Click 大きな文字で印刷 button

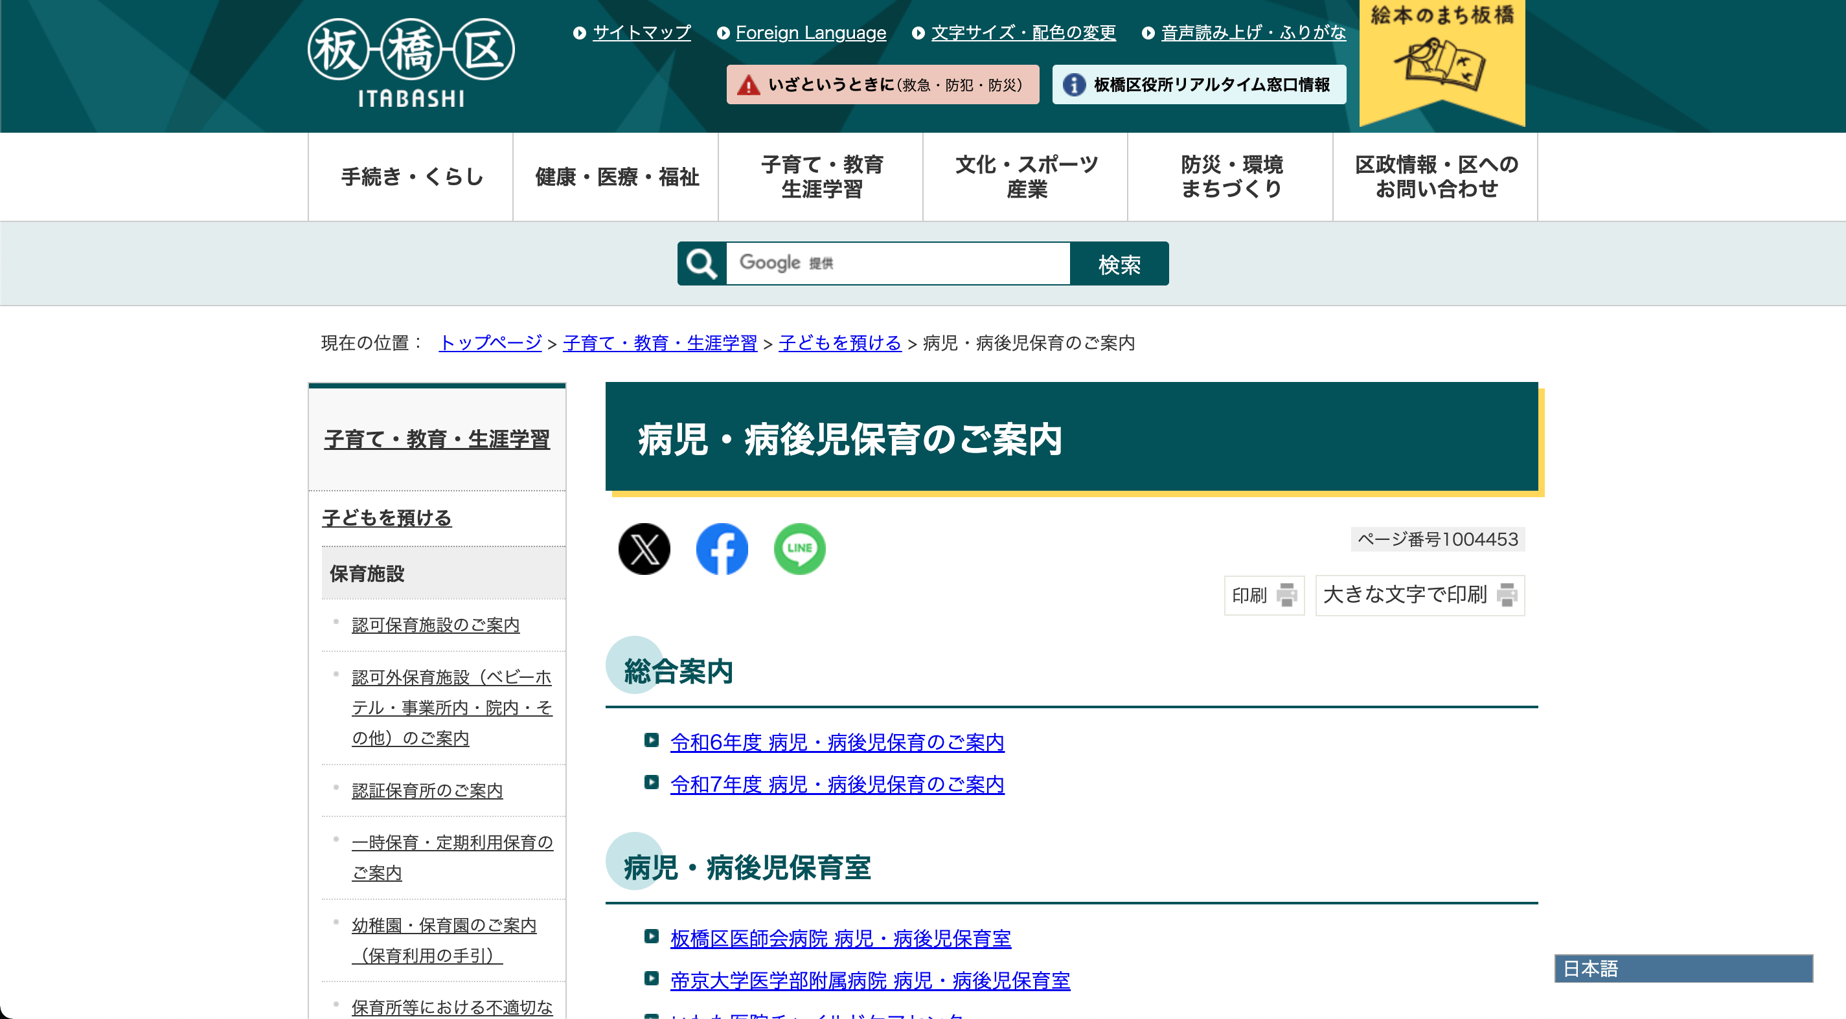(1420, 595)
